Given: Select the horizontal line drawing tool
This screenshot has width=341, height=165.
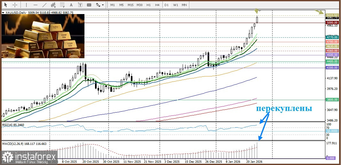Looking at the screenshot, I should pos(35,5).
